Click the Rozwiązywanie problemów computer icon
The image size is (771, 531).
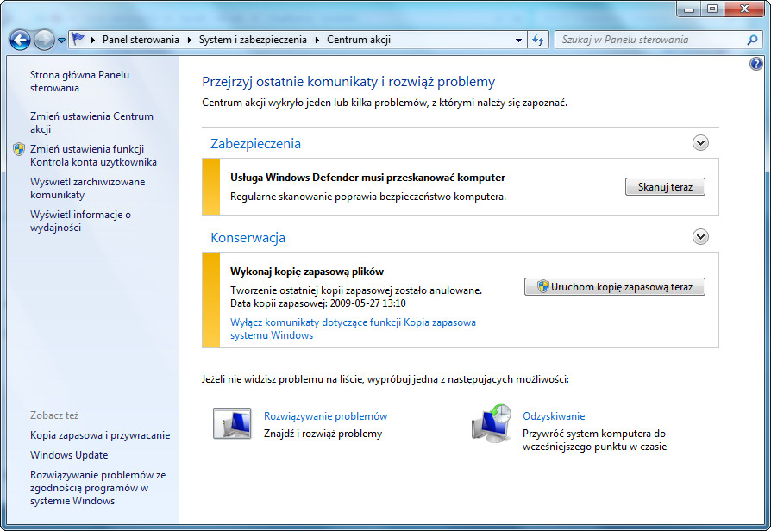click(232, 423)
